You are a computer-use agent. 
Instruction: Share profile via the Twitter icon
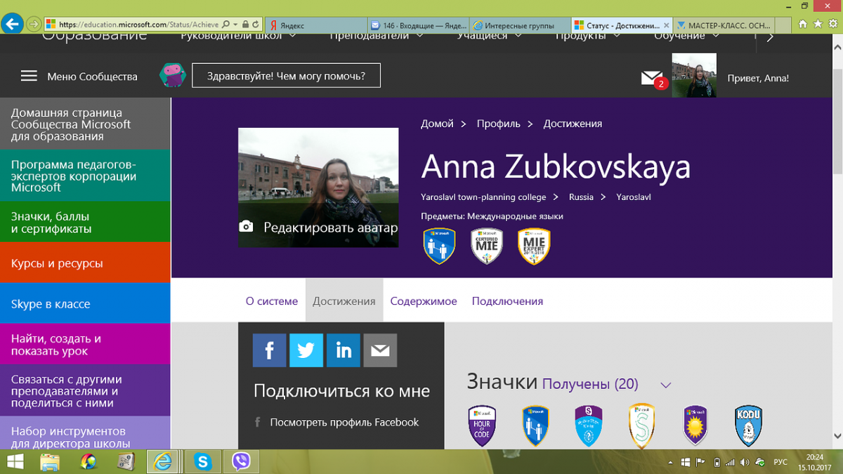(306, 350)
